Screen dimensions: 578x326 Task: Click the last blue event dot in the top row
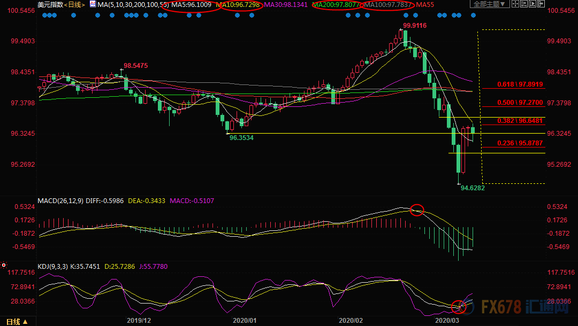[473, 15]
